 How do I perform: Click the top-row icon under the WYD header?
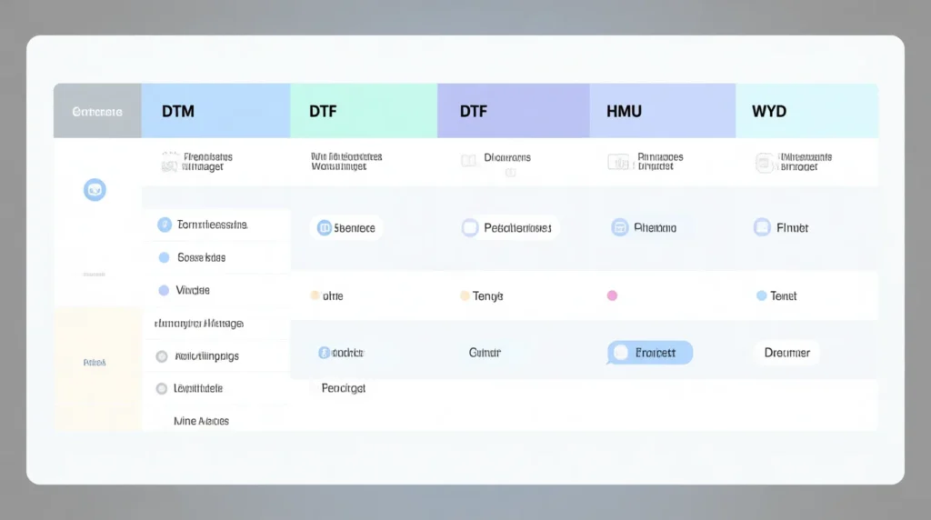coord(765,162)
